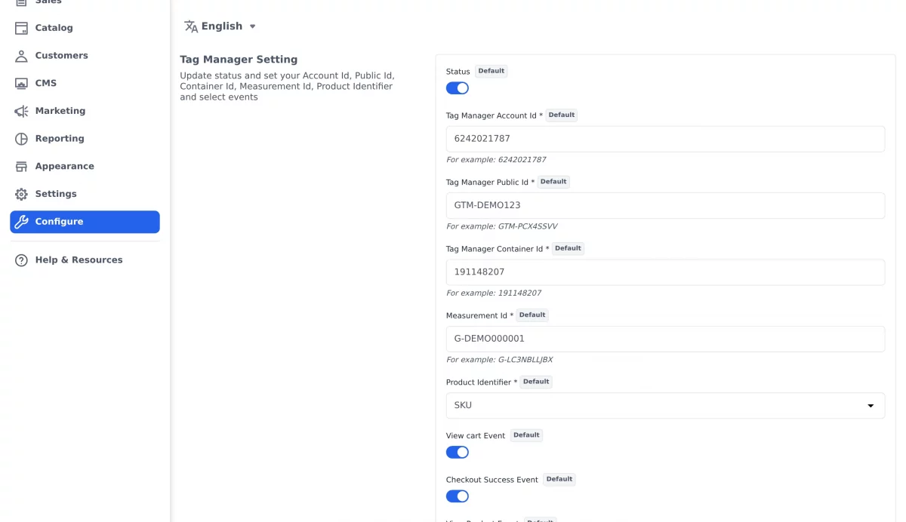Screen dimensions: 906x522
Task: Open the English language dropdown
Action: click(220, 26)
